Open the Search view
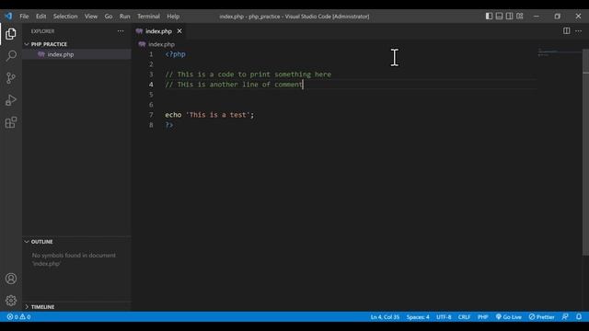This screenshot has width=589, height=331. tap(11, 56)
